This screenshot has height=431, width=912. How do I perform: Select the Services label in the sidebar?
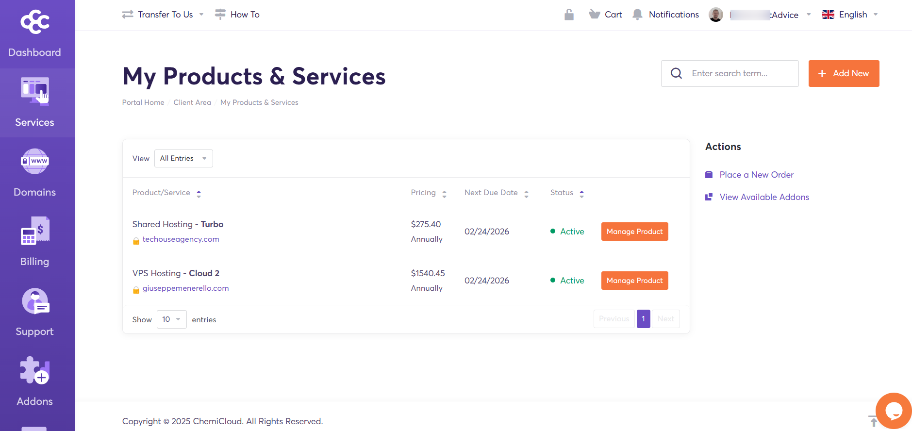point(34,122)
